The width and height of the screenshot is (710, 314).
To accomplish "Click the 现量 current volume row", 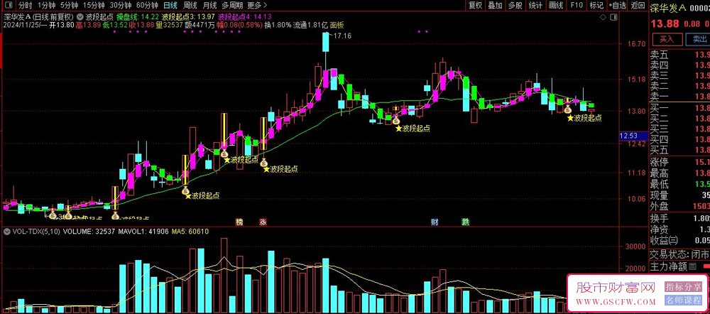I will coord(679,195).
